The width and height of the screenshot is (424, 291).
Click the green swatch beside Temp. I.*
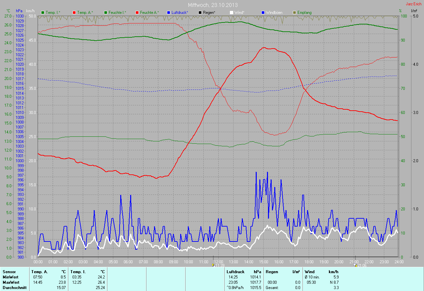[x=43, y=13]
